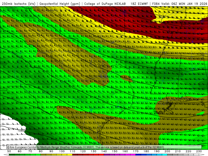This screenshot has width=208, height=156.
Task: Click the 80 value on color scale
Action: click(x=41, y=151)
